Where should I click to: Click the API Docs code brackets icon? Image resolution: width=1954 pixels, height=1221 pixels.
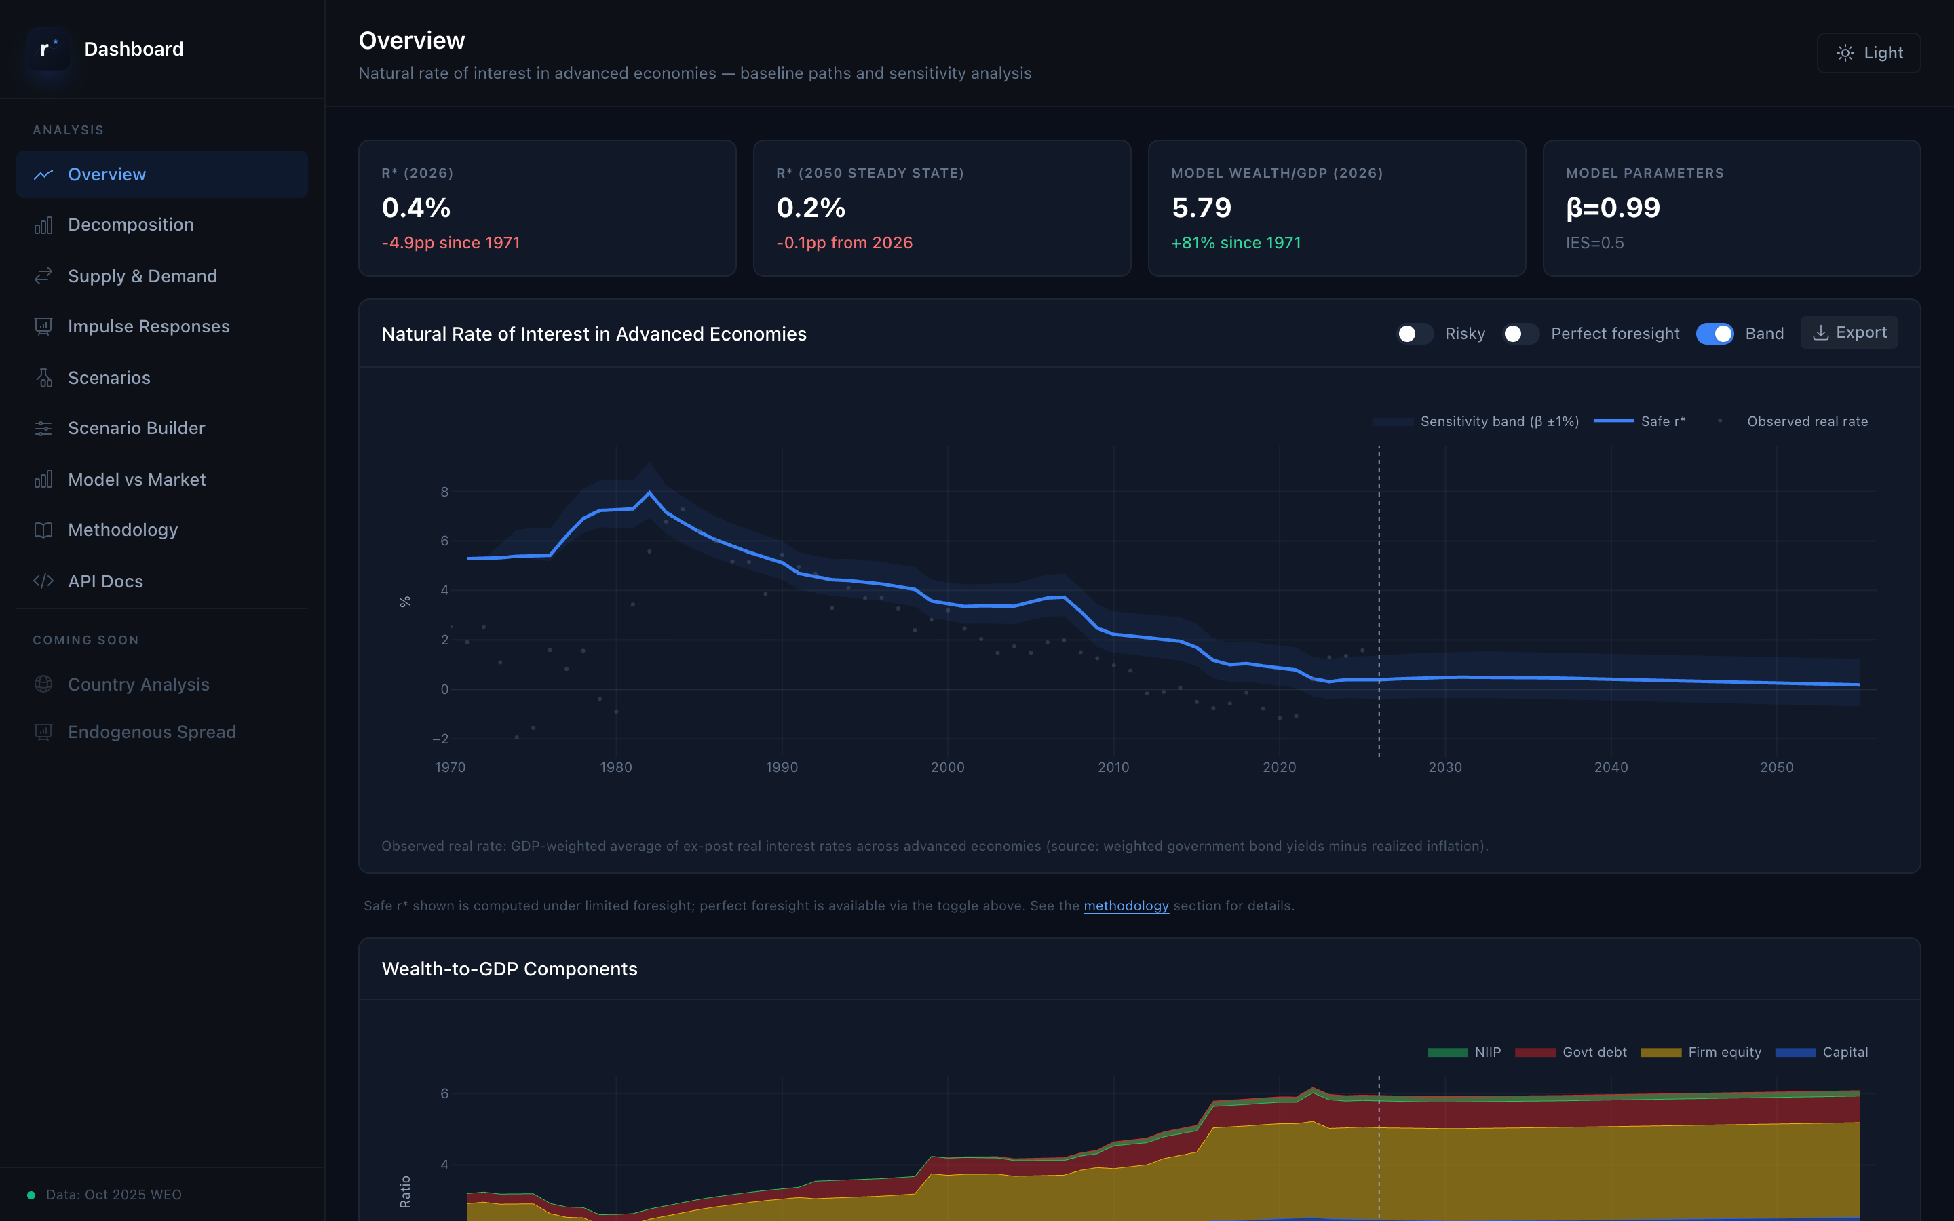click(x=43, y=581)
